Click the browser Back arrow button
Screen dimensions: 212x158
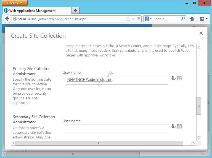tap(7, 19)
